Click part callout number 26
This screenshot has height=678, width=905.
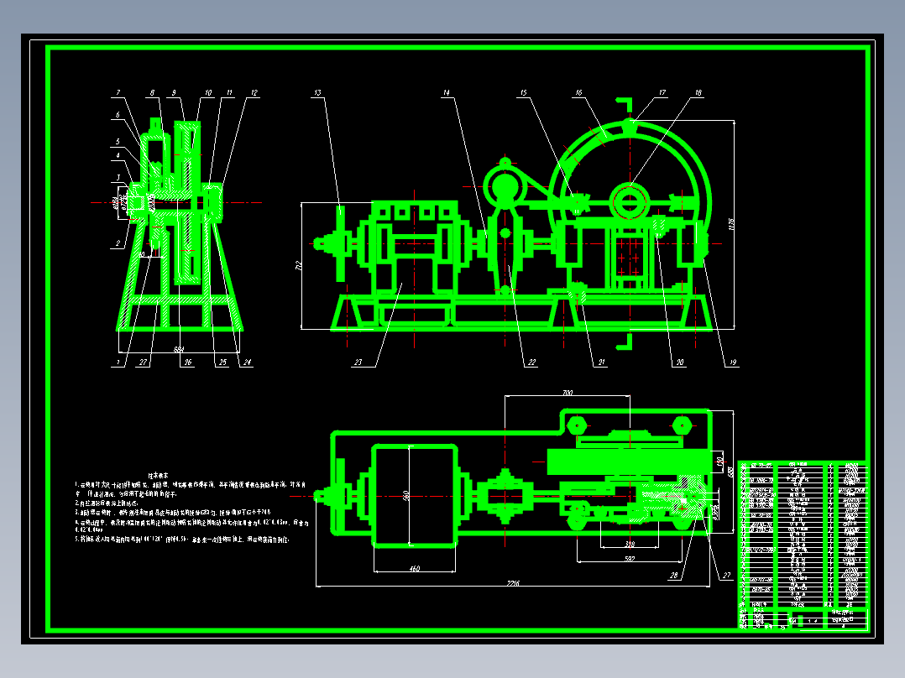(187, 362)
